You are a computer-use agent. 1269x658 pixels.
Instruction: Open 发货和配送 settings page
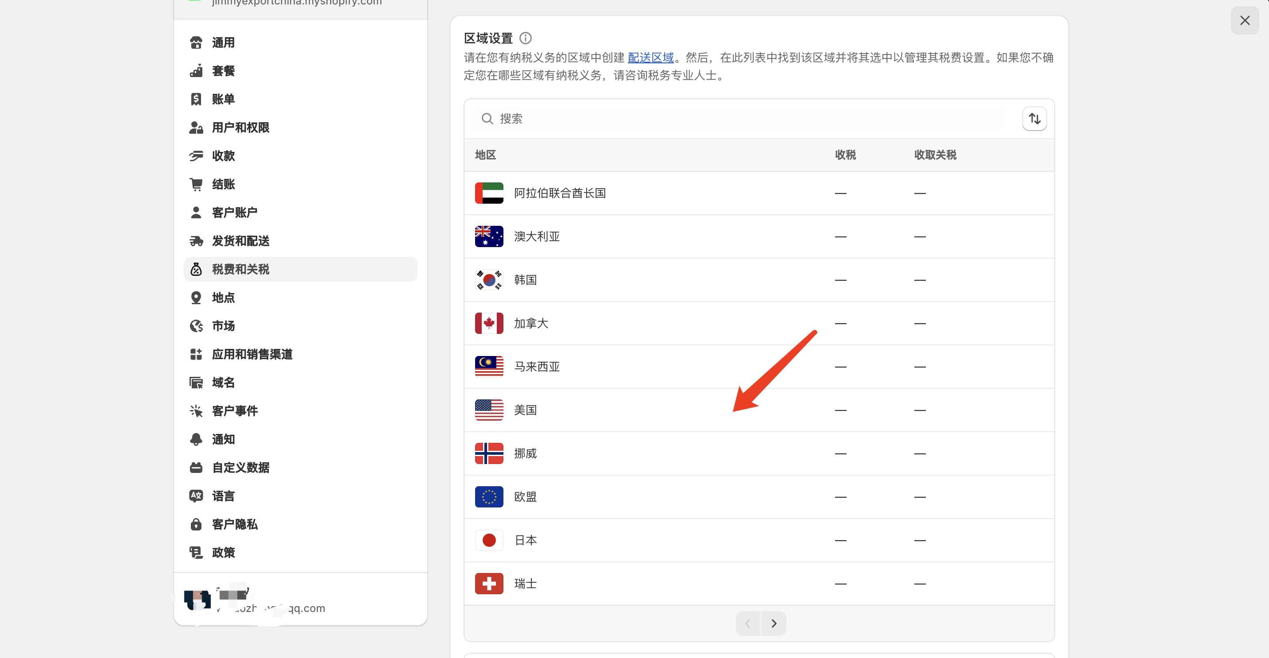pyautogui.click(x=301, y=241)
